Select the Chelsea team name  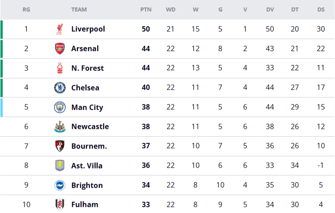pyautogui.click(x=85, y=88)
